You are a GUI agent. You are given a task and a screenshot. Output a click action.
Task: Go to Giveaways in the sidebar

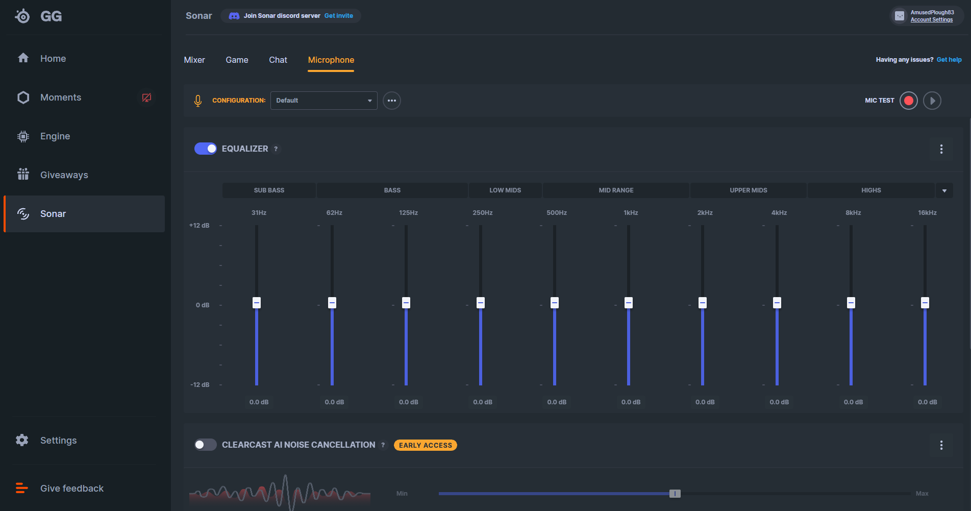click(64, 175)
